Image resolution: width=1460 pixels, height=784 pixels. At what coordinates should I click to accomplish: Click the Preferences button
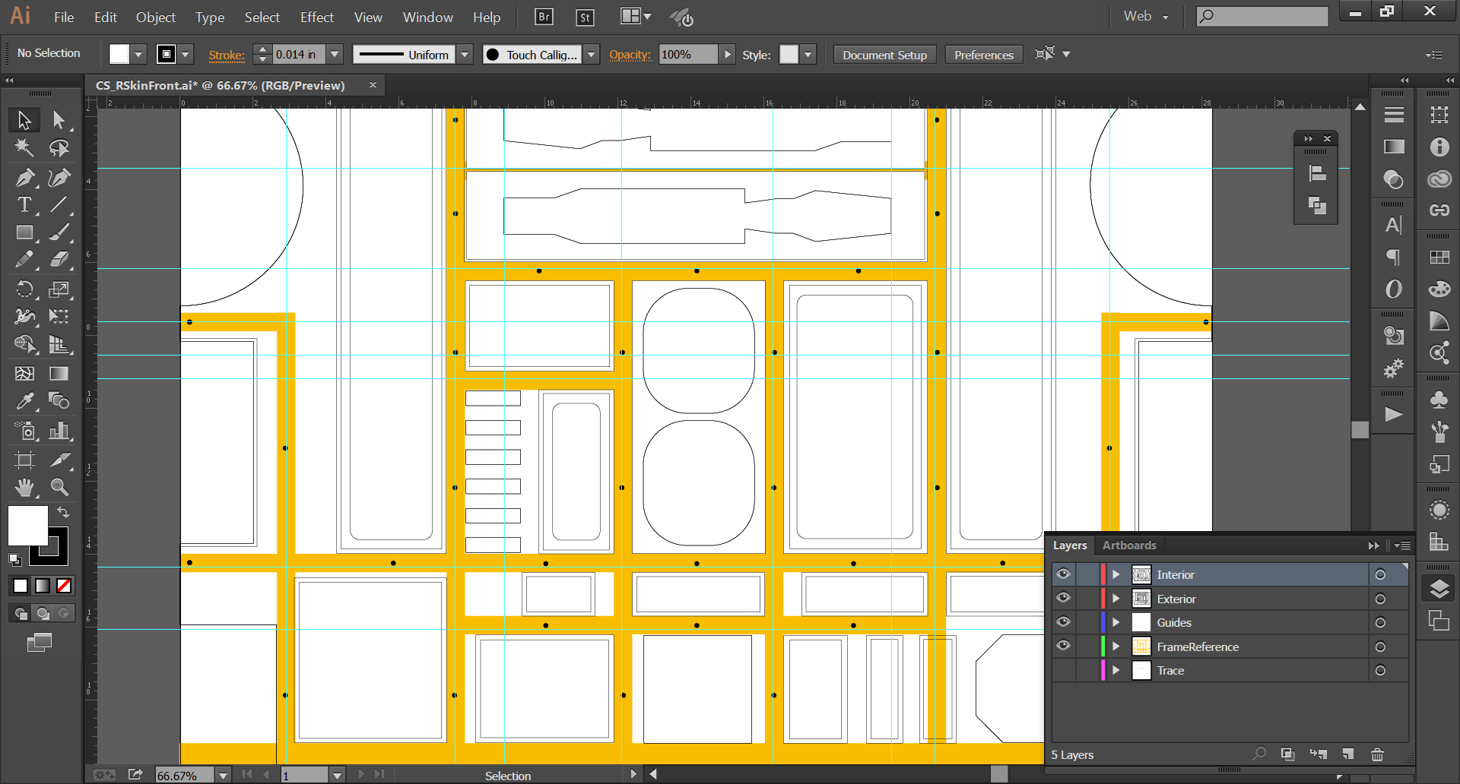point(983,55)
